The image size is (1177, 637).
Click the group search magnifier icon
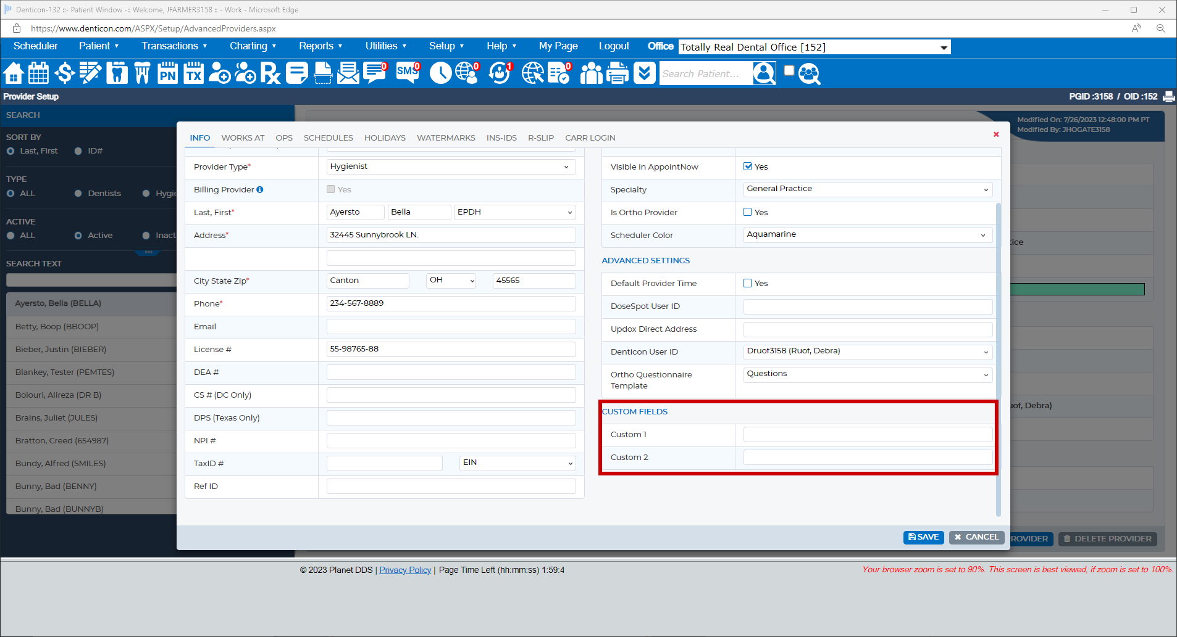click(809, 73)
